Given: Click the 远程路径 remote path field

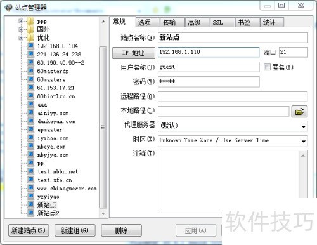Looking at the screenshot, I should tap(233, 96).
